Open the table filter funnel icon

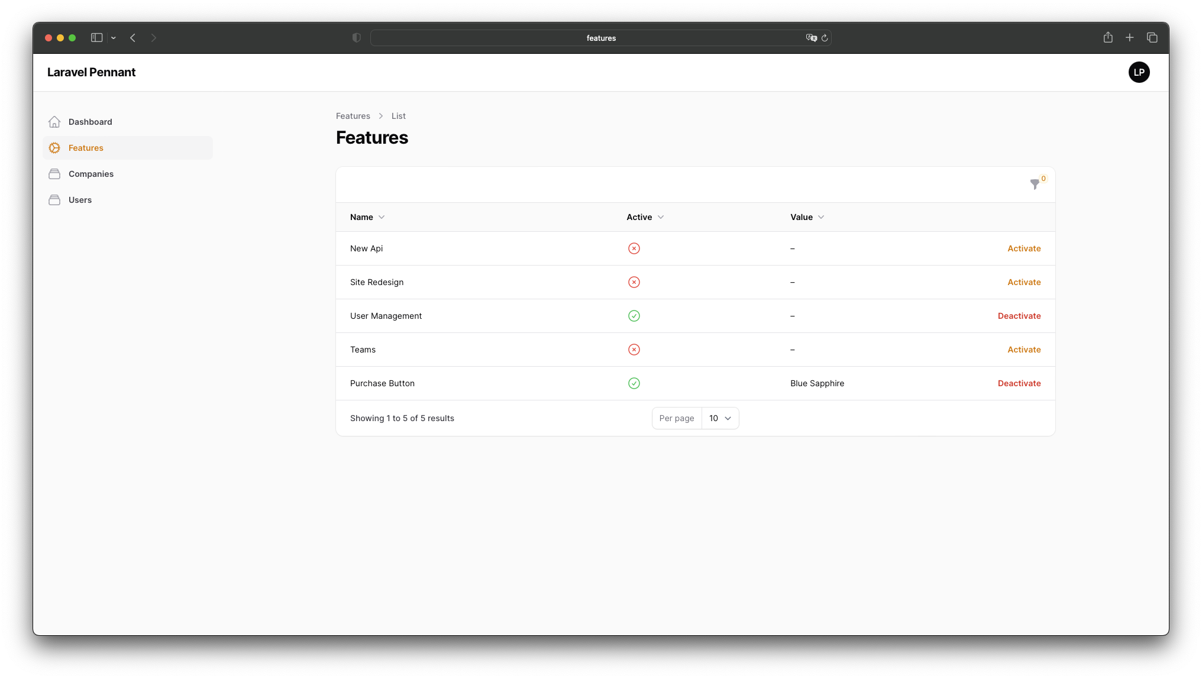pos(1035,185)
